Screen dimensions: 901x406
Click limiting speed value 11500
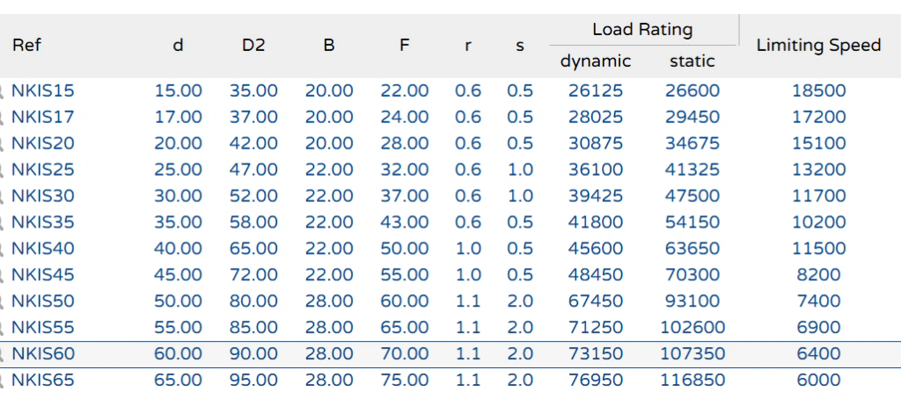[x=819, y=249]
